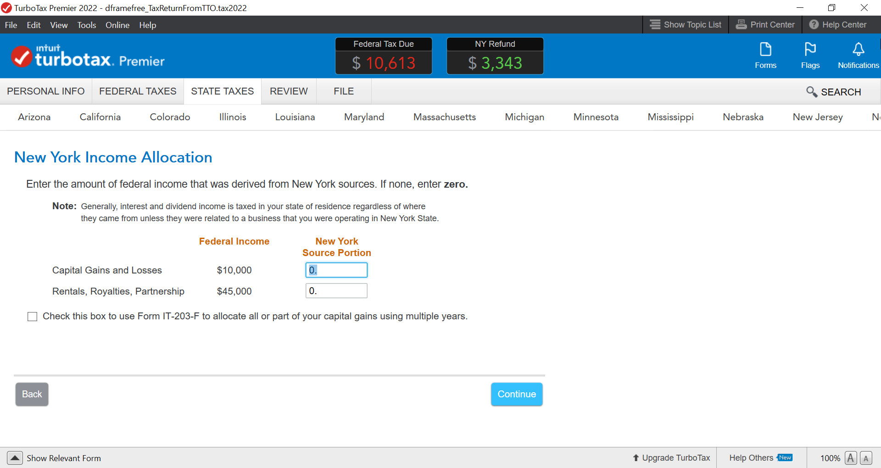Select the Maryland state tab
The width and height of the screenshot is (881, 468).
click(364, 117)
